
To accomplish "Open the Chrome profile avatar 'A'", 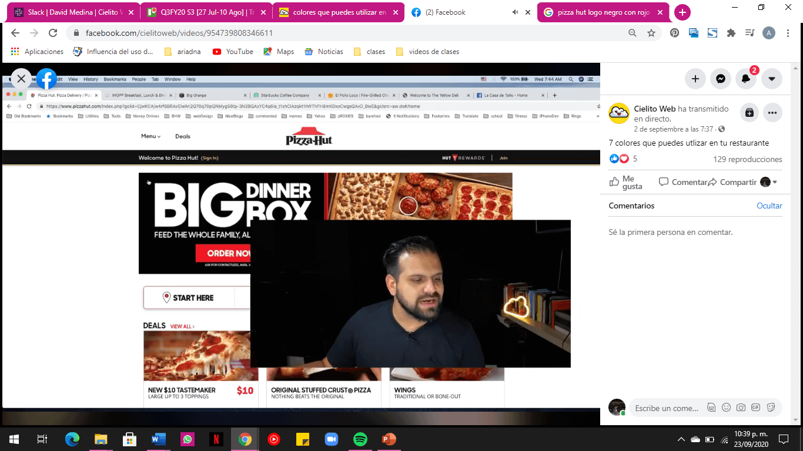I will [x=768, y=33].
